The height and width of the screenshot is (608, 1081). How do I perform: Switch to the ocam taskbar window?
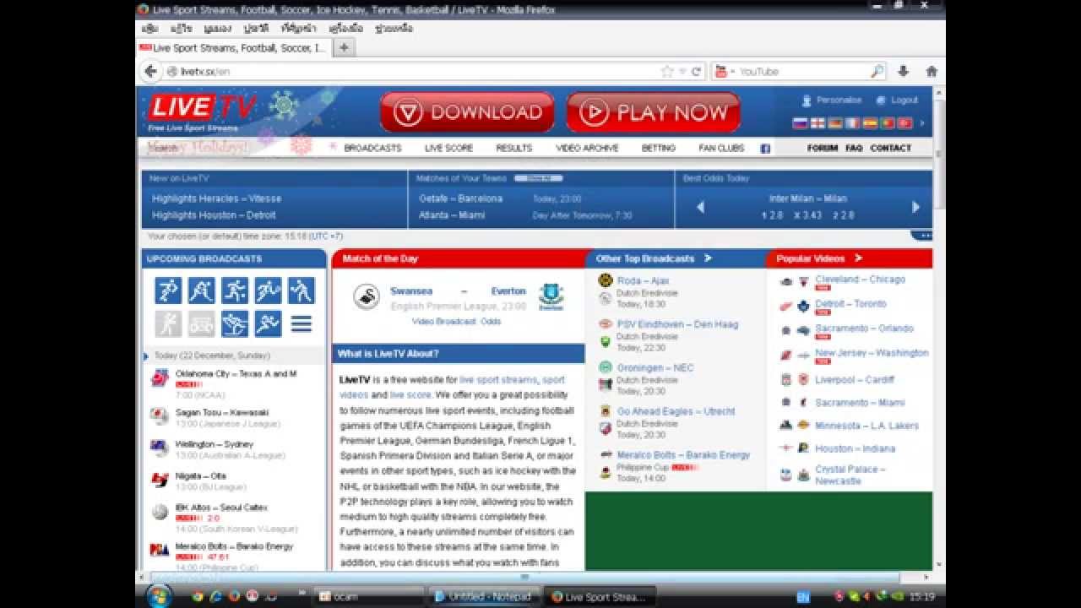click(x=369, y=596)
